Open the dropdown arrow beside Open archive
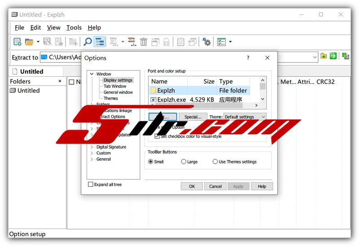The width and height of the screenshot is (359, 246). (38, 42)
